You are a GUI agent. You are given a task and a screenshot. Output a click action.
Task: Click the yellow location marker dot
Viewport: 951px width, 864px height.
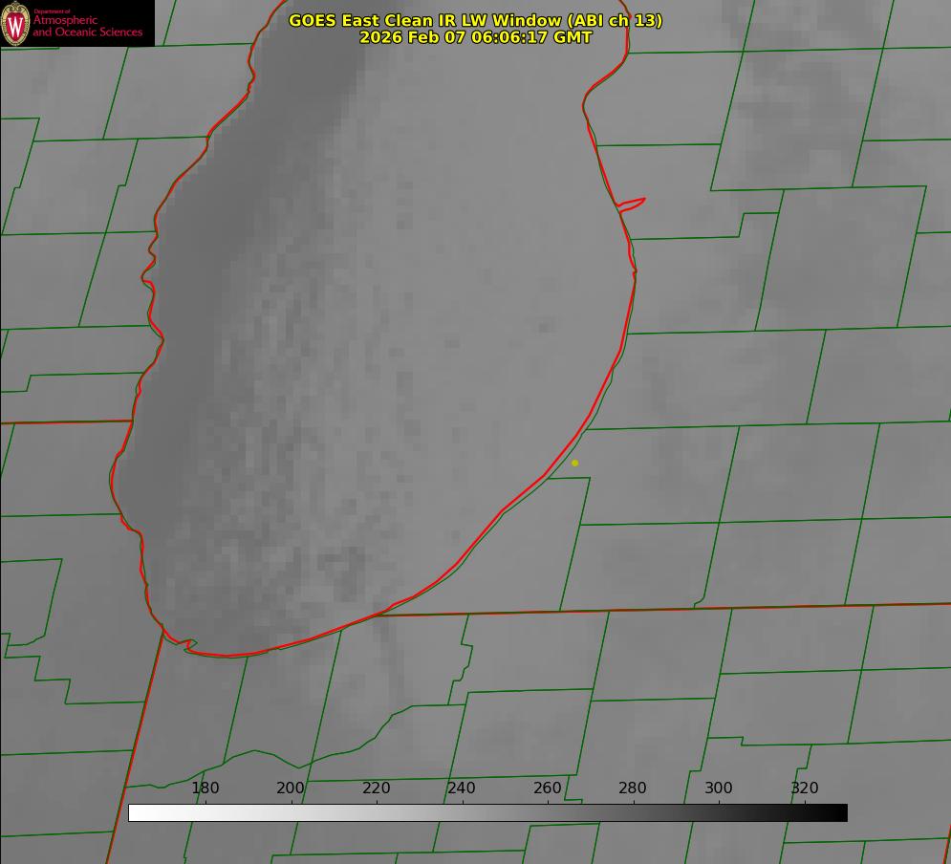575,463
